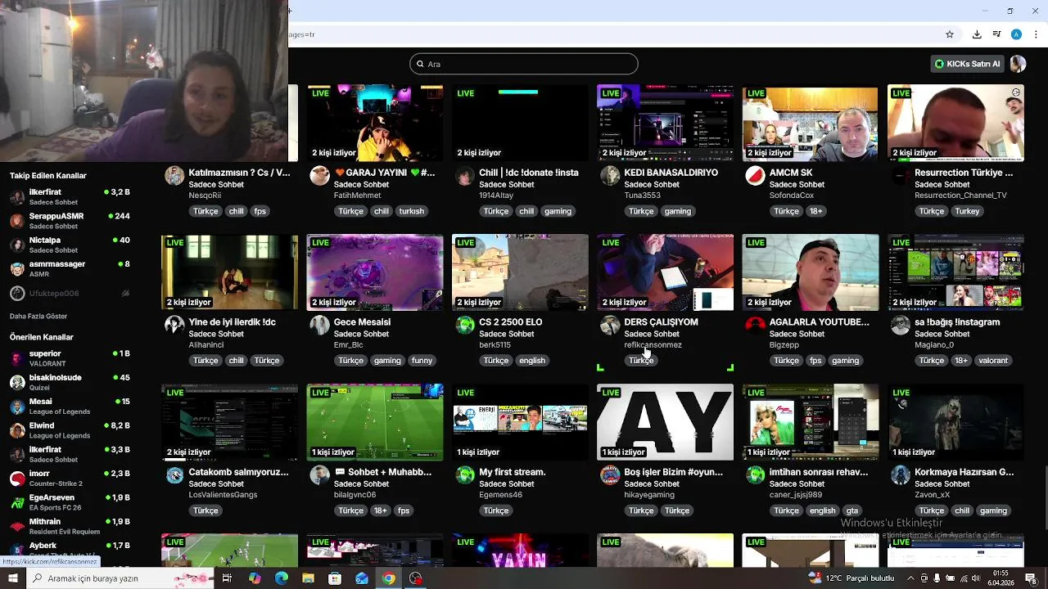This screenshot has height=589, width=1048.
Task: Click the magnifier icon in search bar
Action: pyautogui.click(x=420, y=64)
